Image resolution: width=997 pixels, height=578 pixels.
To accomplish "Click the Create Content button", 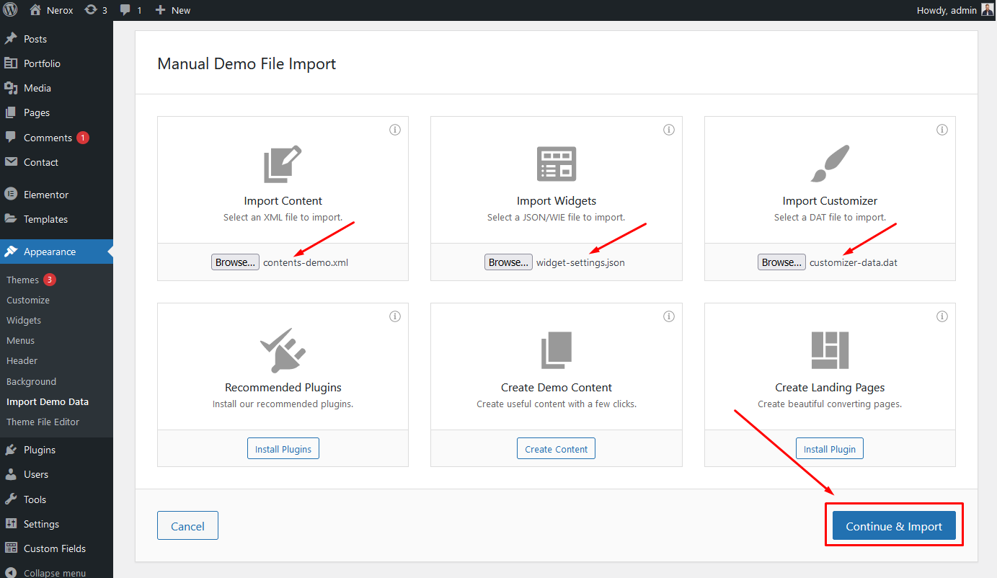I will click(556, 449).
